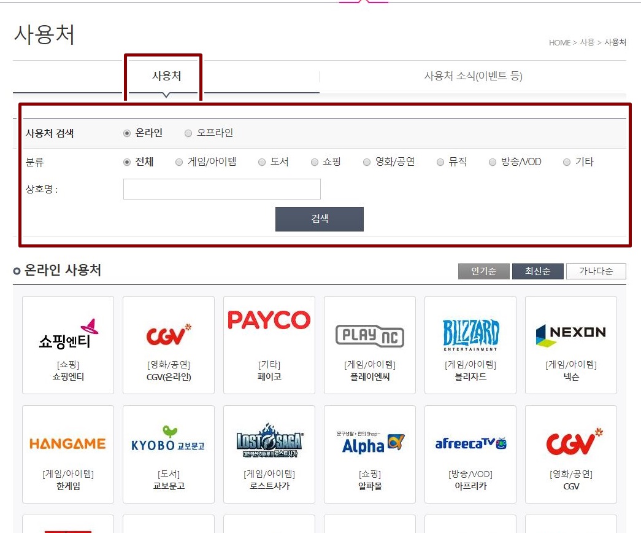Screen dimensions: 641x533
Task: Switch to the 사용처 tab
Action: point(166,76)
